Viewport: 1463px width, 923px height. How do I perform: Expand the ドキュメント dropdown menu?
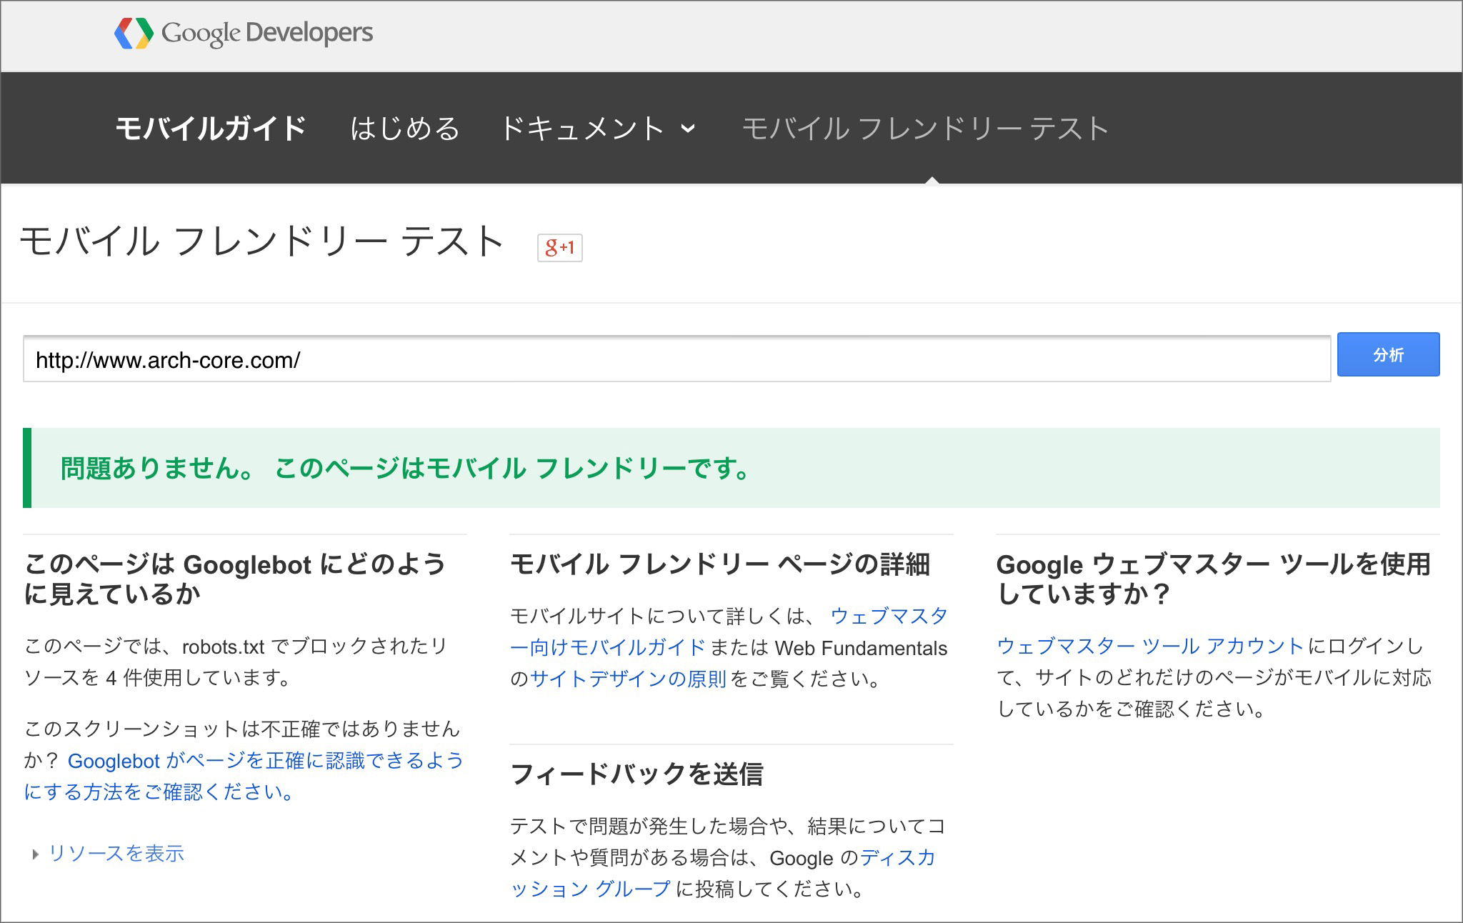pyautogui.click(x=597, y=129)
